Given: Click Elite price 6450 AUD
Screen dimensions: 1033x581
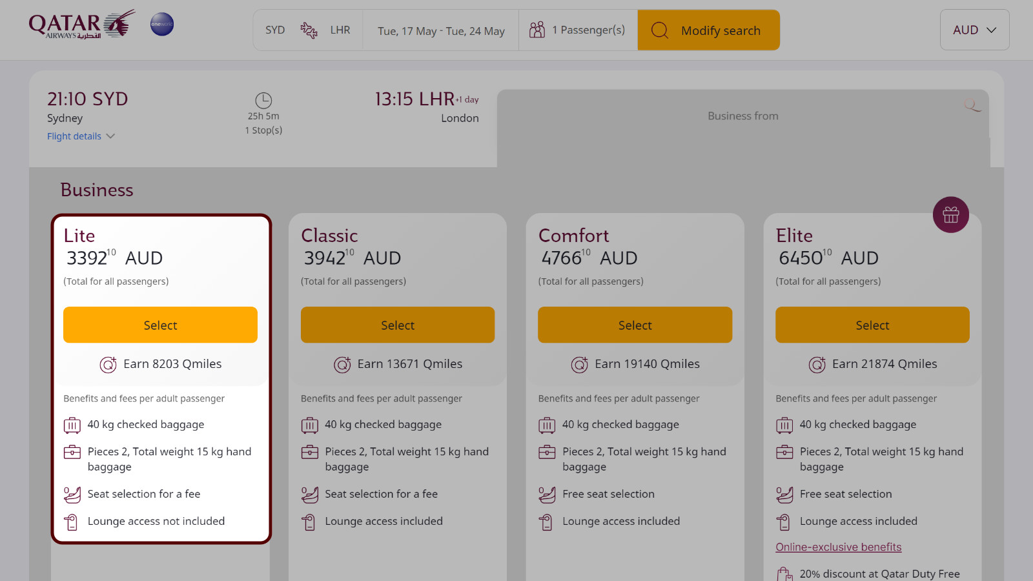Looking at the screenshot, I should pyautogui.click(x=828, y=258).
